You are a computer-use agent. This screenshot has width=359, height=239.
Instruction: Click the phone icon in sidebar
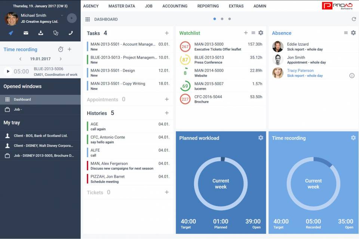(x=71, y=33)
